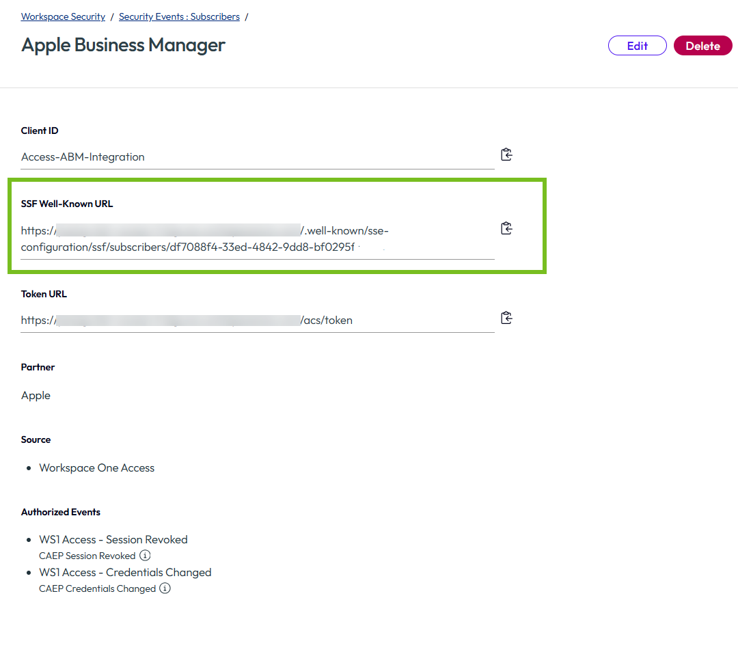Click the Workspace One Access source entry
The image size is (738, 652).
click(97, 468)
